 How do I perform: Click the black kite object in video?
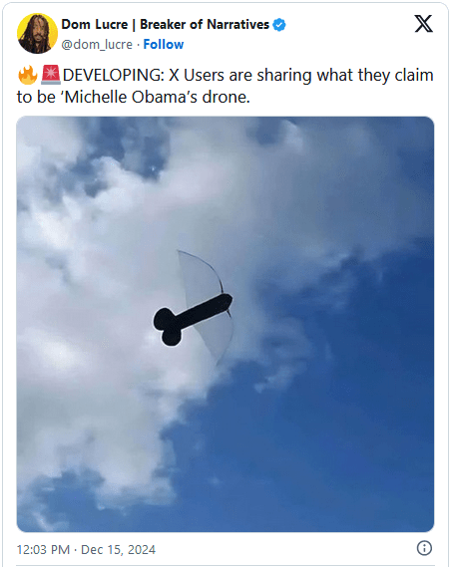(x=193, y=318)
